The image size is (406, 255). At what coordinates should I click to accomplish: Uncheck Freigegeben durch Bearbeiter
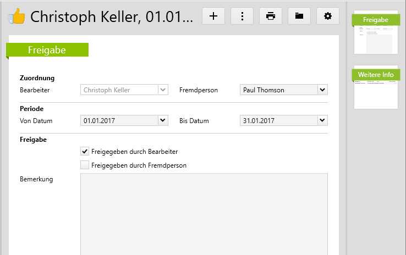tap(85, 151)
